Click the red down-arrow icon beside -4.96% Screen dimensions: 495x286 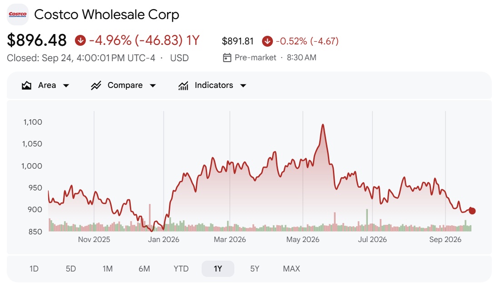80,40
